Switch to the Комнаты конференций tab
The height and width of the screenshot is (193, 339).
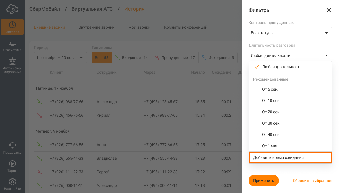(x=186, y=27)
